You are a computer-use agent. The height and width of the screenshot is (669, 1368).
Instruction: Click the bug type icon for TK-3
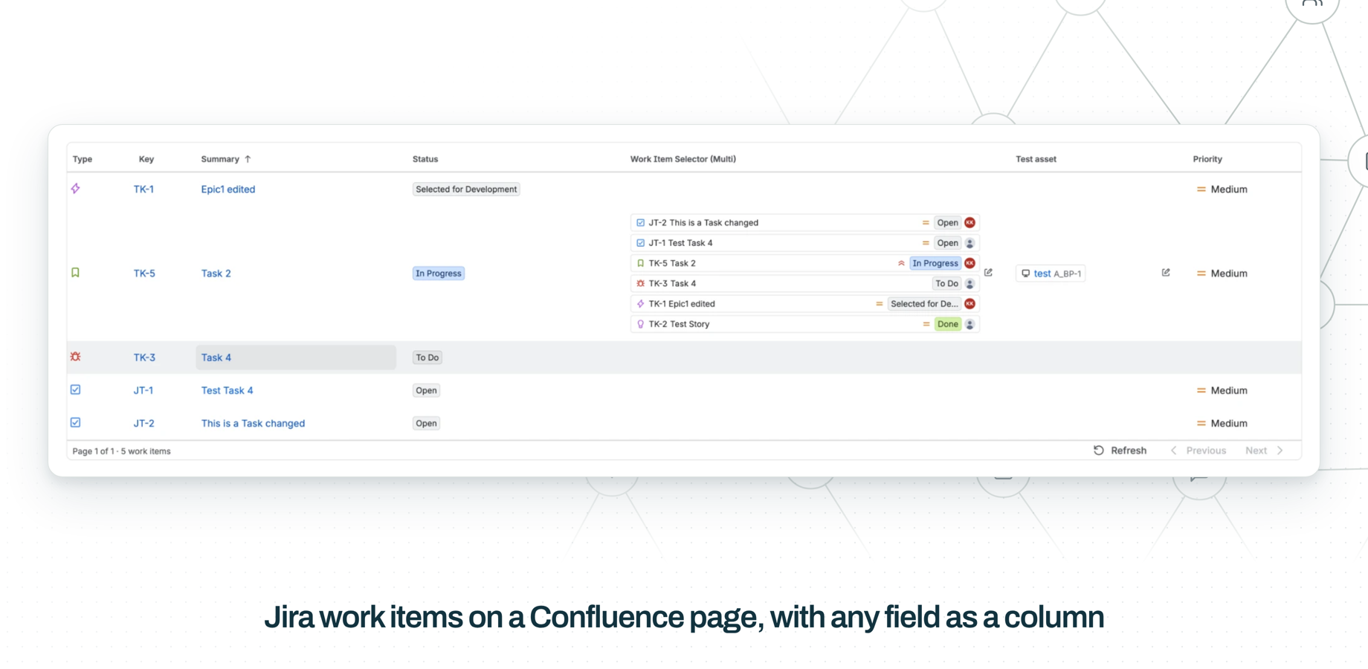76,357
